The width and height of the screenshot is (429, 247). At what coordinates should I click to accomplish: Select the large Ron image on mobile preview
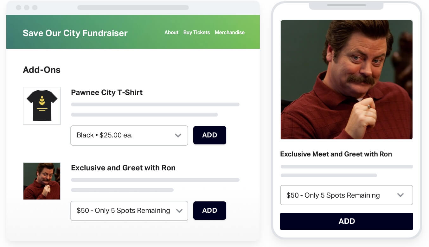(x=346, y=79)
